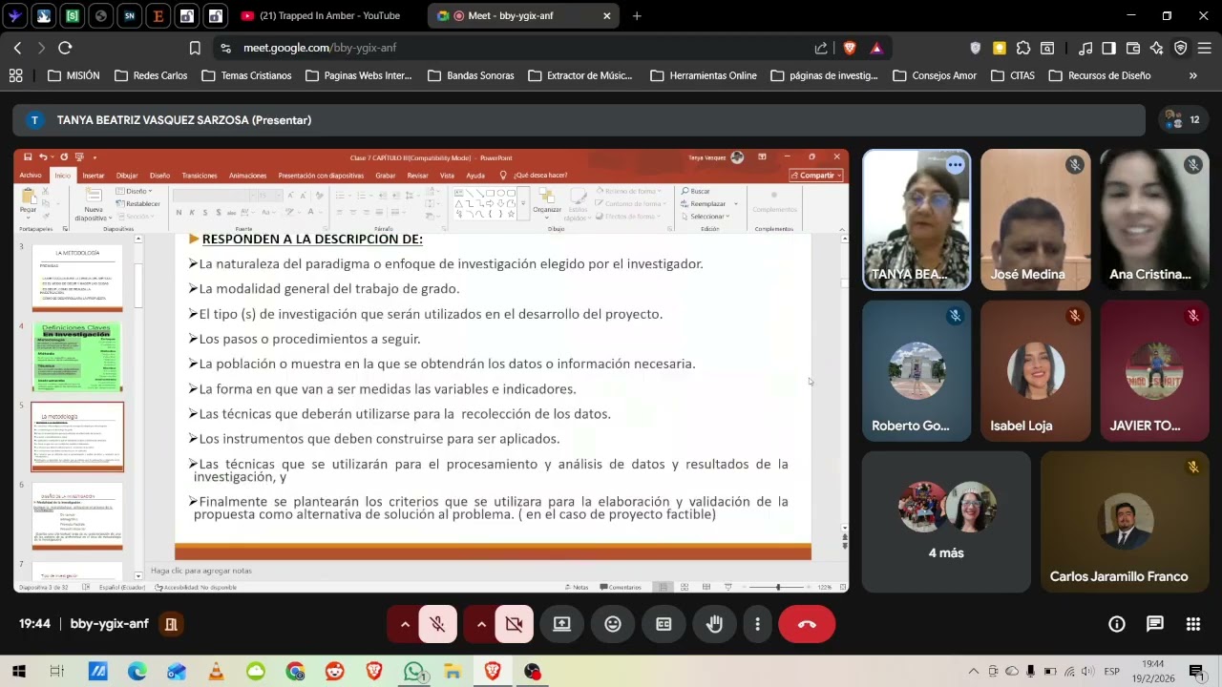Toggle the browser sidebar panel icon
1222x687 pixels.
pos(1108,48)
